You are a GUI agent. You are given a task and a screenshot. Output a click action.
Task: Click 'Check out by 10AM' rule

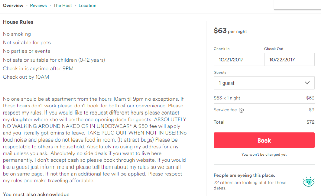pyautogui.click(x=26, y=77)
